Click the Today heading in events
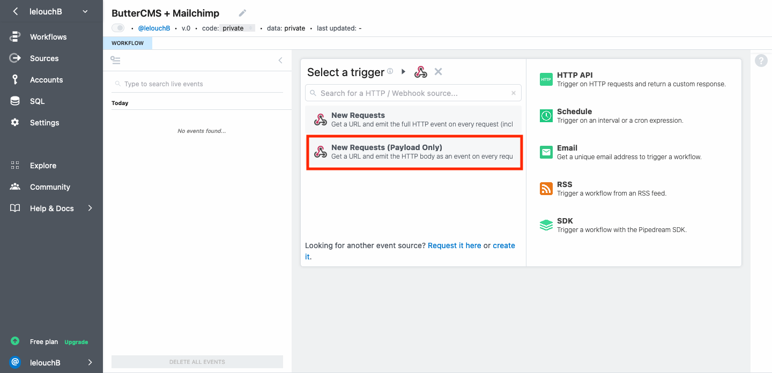 point(120,103)
